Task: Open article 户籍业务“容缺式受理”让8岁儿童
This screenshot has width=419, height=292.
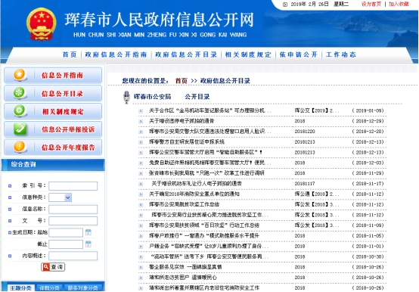Action: tap(209, 246)
